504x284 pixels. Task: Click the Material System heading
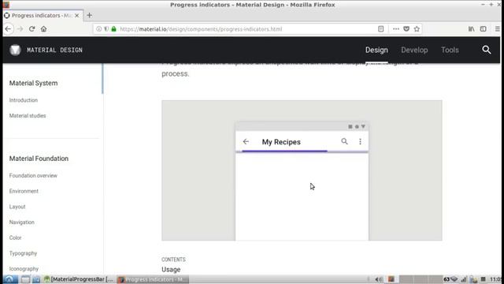pos(33,83)
